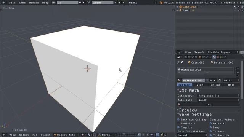Open the Particles properties tab icon

tap(221, 57)
